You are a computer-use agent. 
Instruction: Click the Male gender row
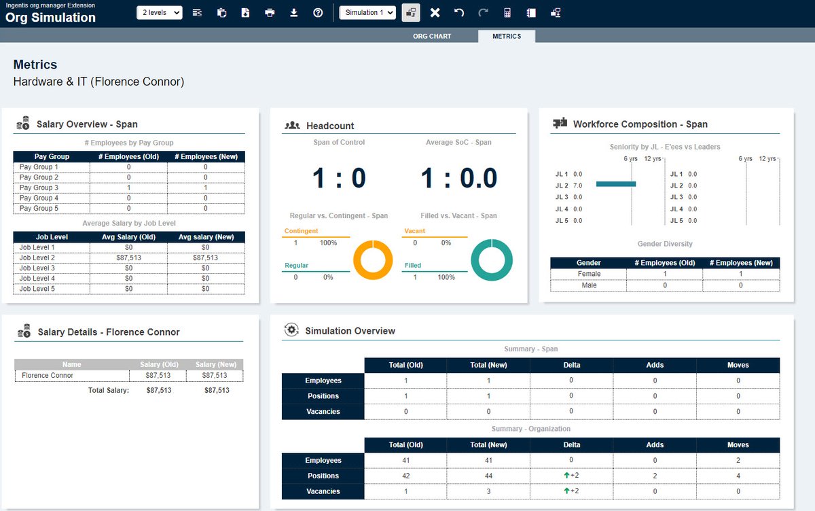pyautogui.click(x=665, y=285)
